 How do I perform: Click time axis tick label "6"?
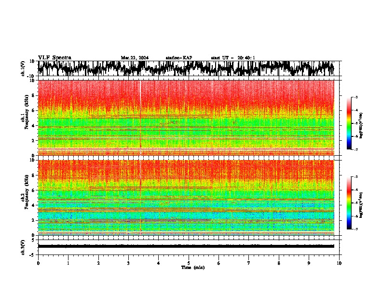(219, 263)
